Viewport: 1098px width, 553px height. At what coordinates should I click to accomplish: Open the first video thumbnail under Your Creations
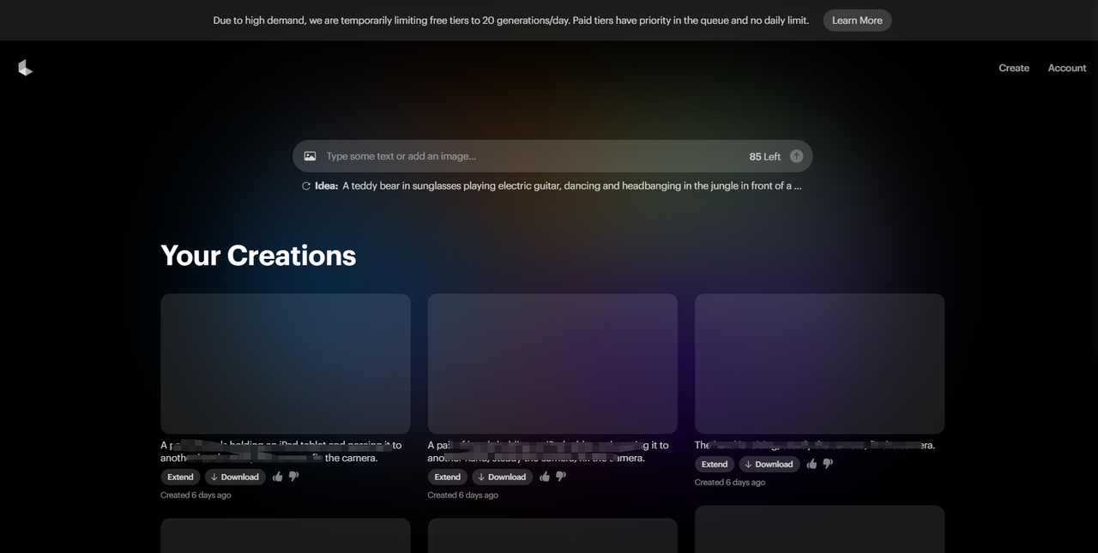click(285, 363)
